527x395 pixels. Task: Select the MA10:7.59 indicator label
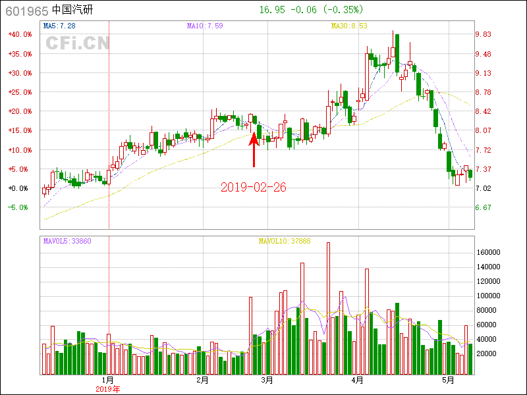pyautogui.click(x=205, y=26)
